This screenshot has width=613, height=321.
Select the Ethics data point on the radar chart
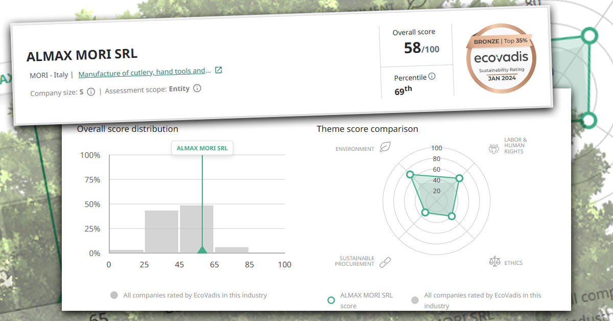451,216
